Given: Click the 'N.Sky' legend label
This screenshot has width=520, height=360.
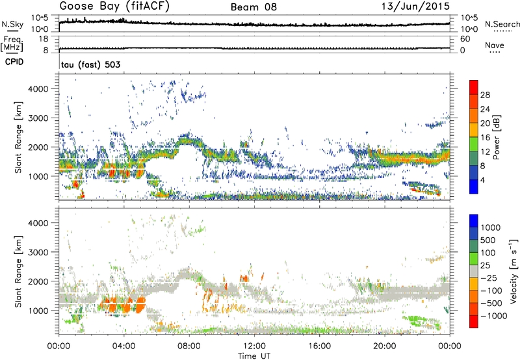Looking at the screenshot, I should 12,24.
